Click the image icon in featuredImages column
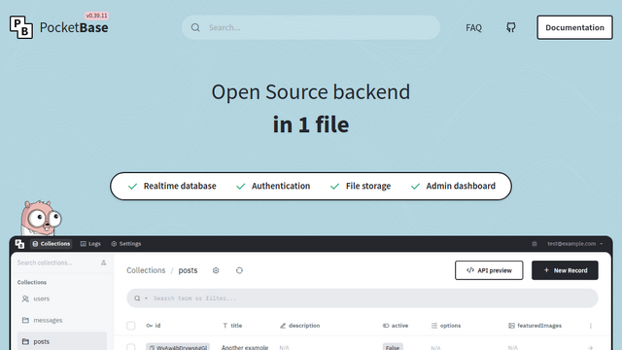The width and height of the screenshot is (622, 350). (512, 326)
